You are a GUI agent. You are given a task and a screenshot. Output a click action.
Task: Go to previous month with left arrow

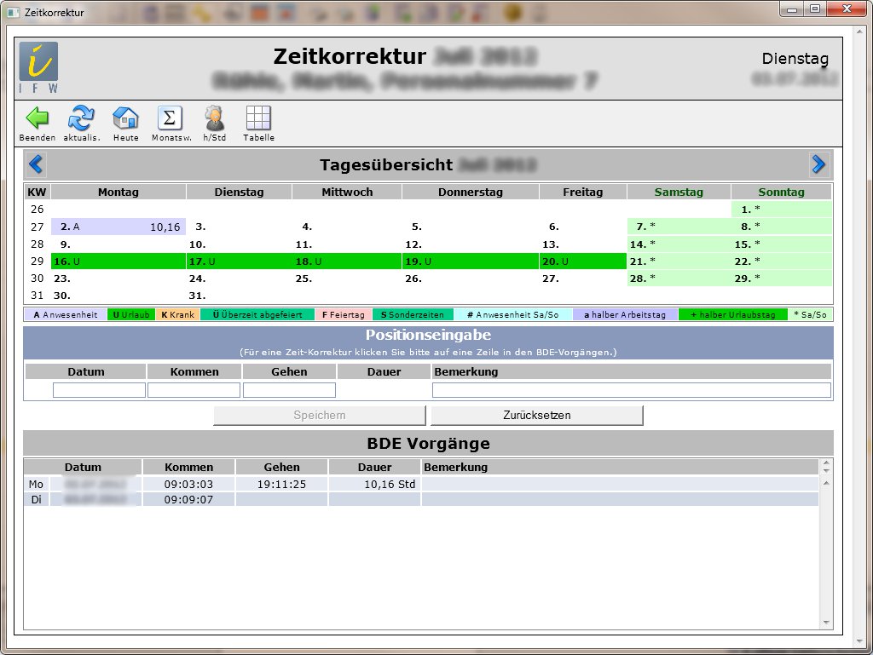36,164
